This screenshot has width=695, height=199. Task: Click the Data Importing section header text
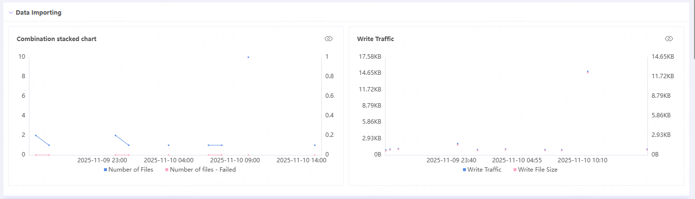click(x=38, y=13)
